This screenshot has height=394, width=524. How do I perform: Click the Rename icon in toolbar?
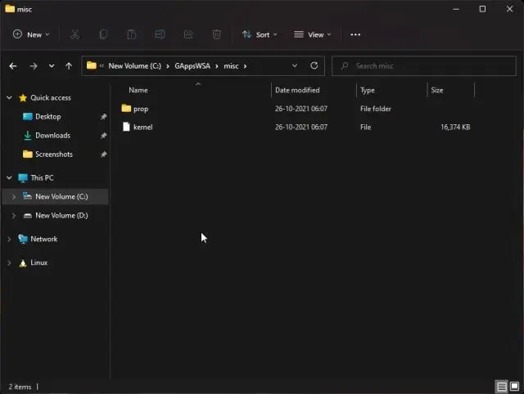[x=160, y=34]
